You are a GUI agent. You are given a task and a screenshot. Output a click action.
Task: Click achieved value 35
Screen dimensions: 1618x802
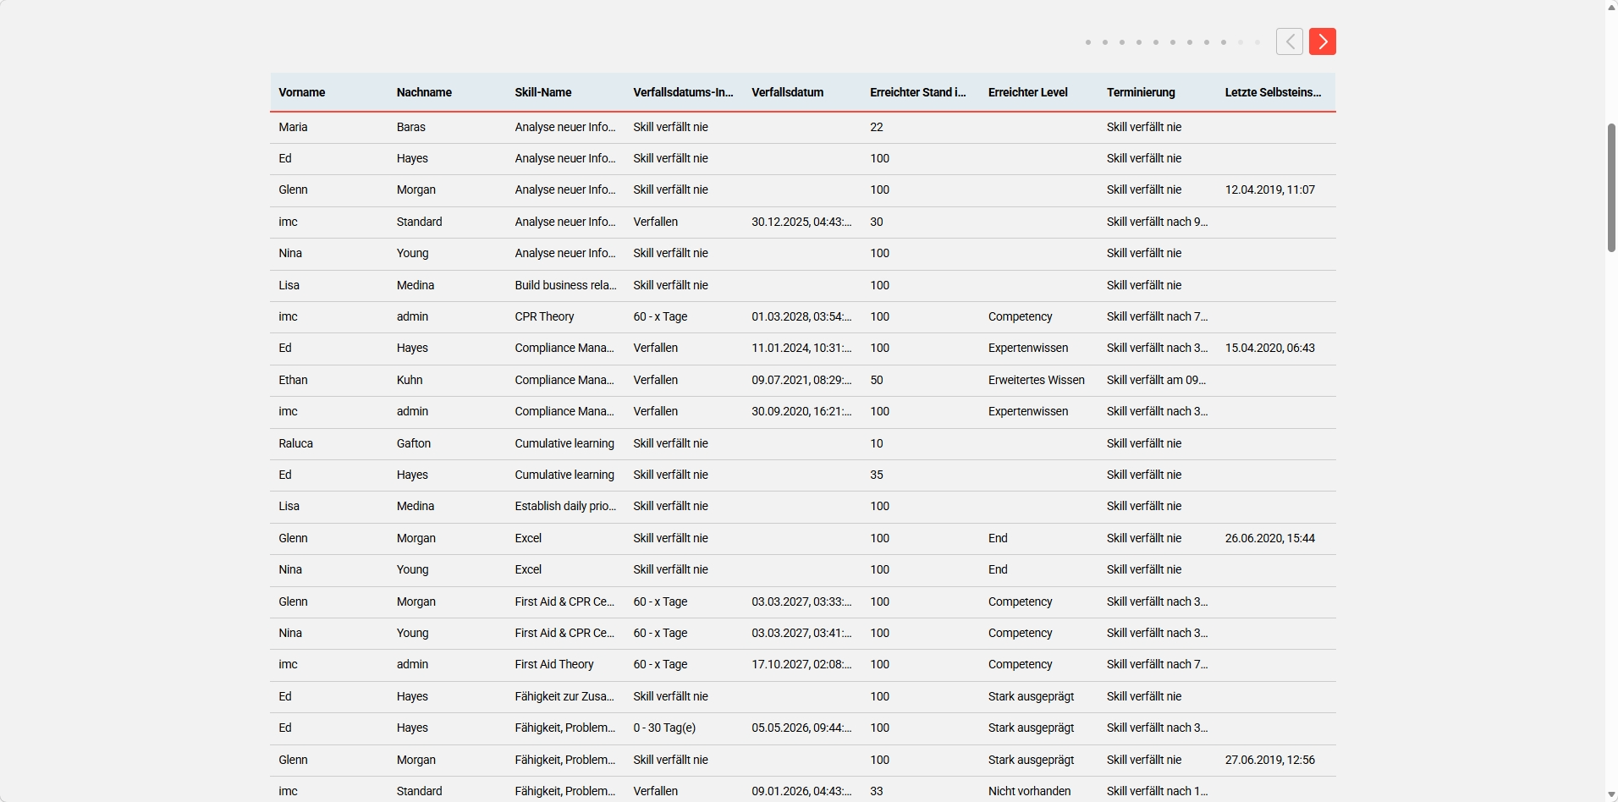click(877, 475)
